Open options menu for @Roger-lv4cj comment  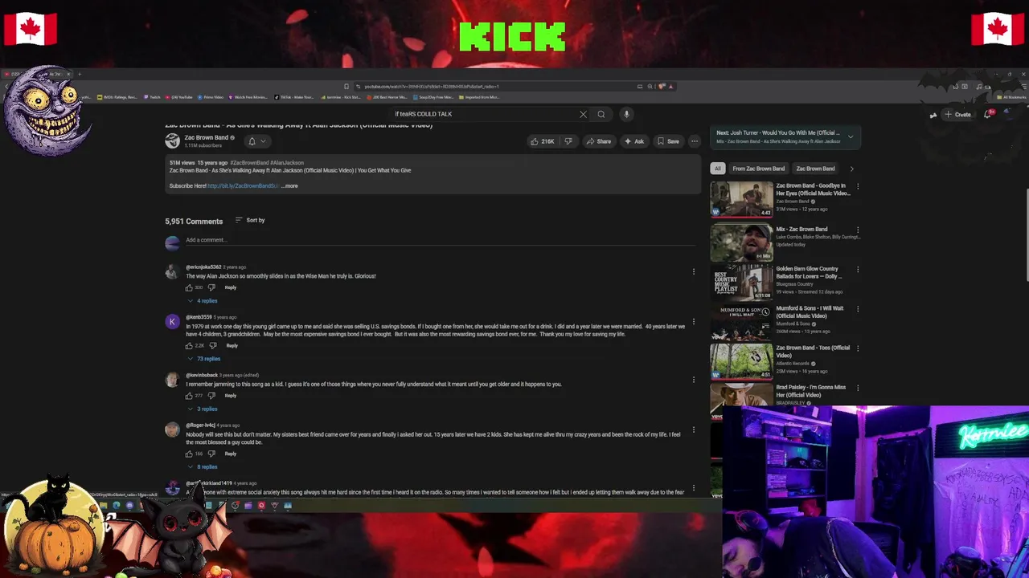click(693, 430)
